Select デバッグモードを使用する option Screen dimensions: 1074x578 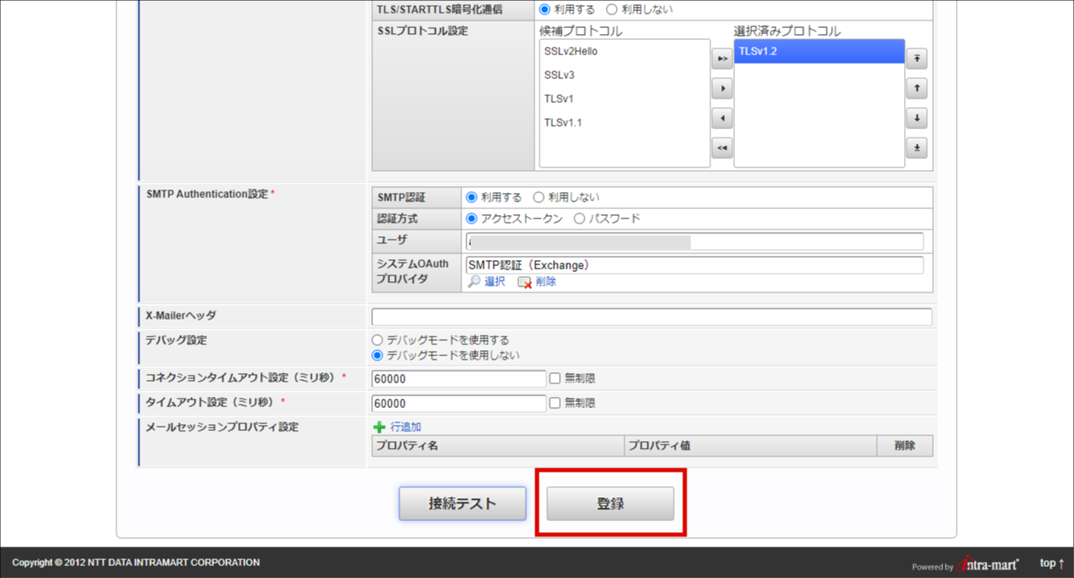377,340
